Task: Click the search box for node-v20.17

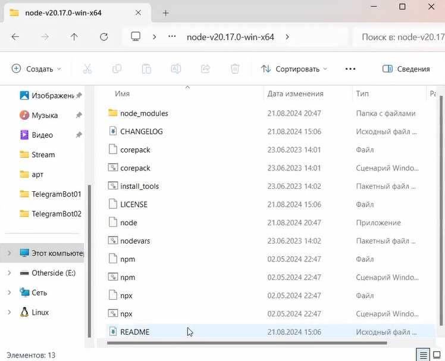Action: pyautogui.click(x=399, y=37)
